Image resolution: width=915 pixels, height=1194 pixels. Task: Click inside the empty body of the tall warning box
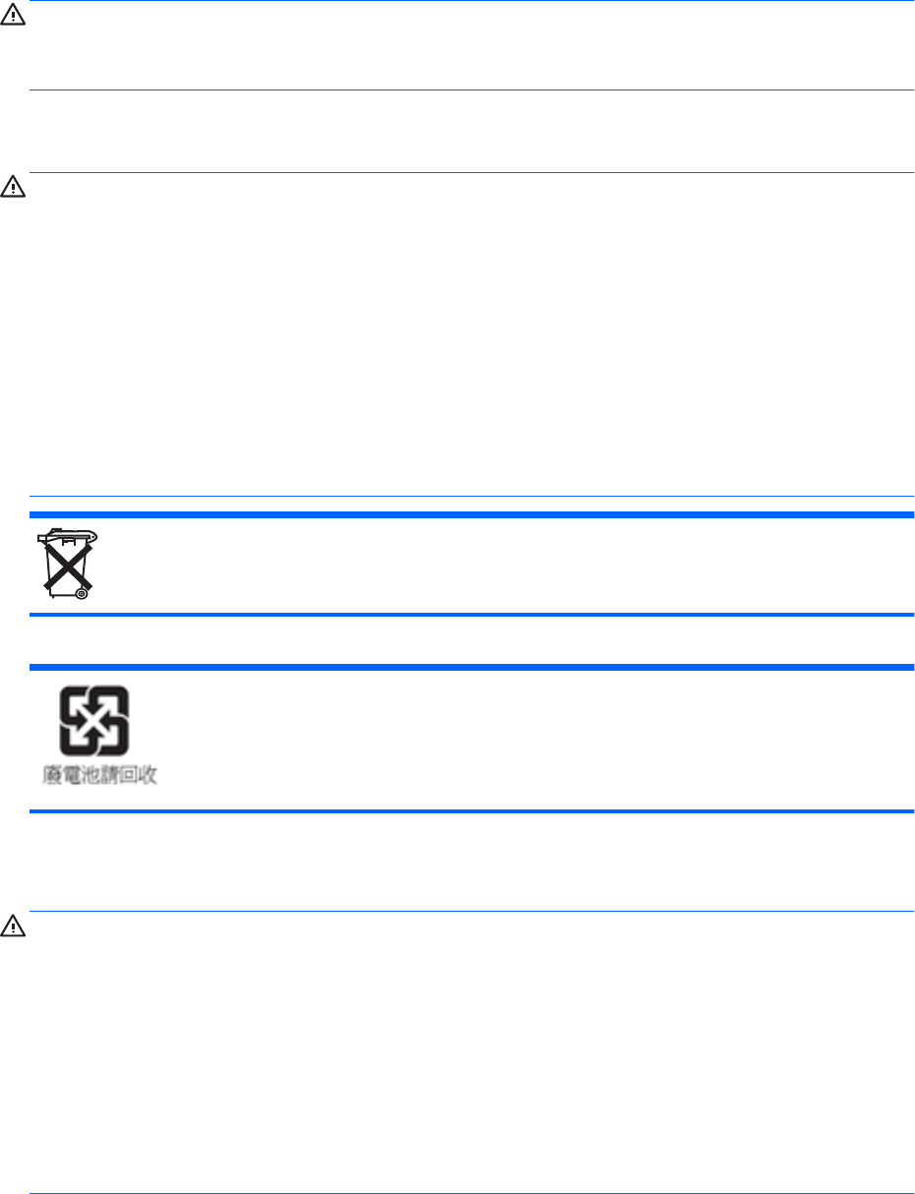tap(471, 334)
